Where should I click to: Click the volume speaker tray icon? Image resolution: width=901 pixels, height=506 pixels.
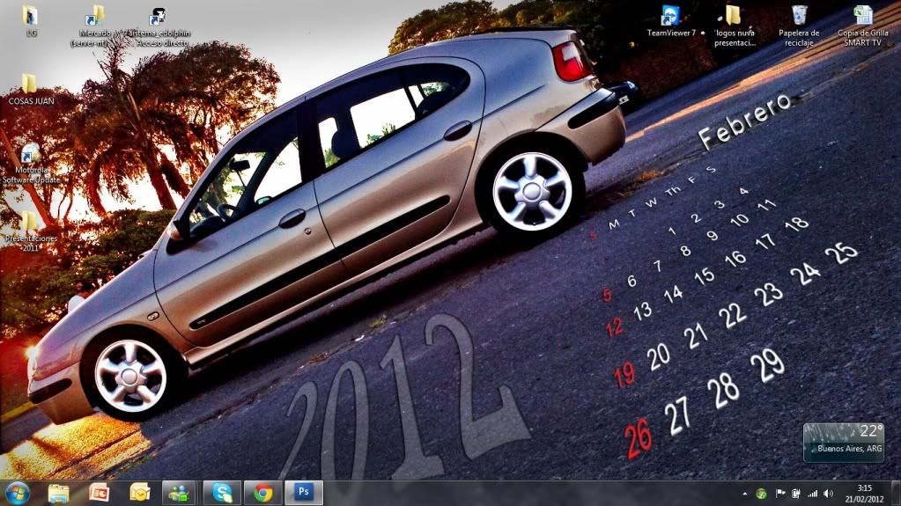pos(828,494)
